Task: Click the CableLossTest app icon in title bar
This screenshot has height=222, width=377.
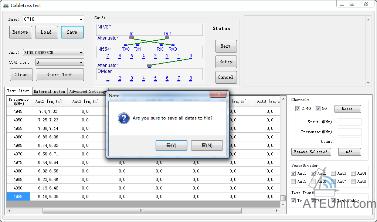Action: [x=6, y=5]
